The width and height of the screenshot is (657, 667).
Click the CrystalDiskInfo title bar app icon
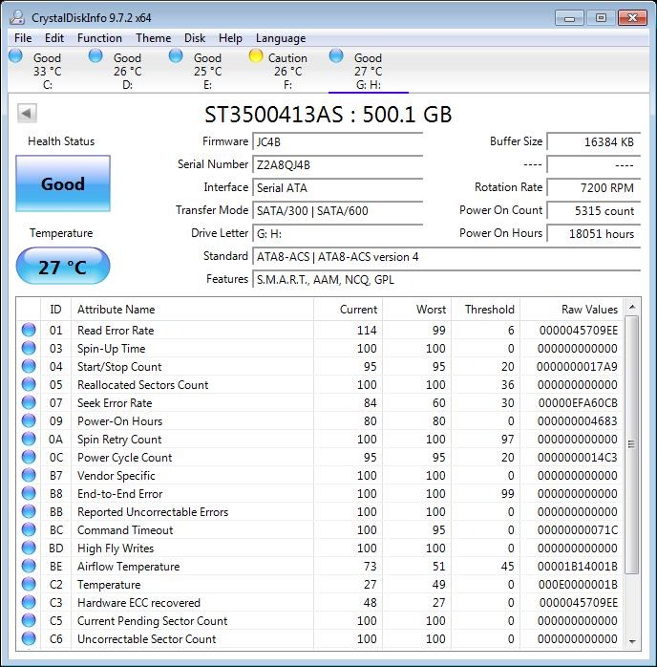[16, 17]
